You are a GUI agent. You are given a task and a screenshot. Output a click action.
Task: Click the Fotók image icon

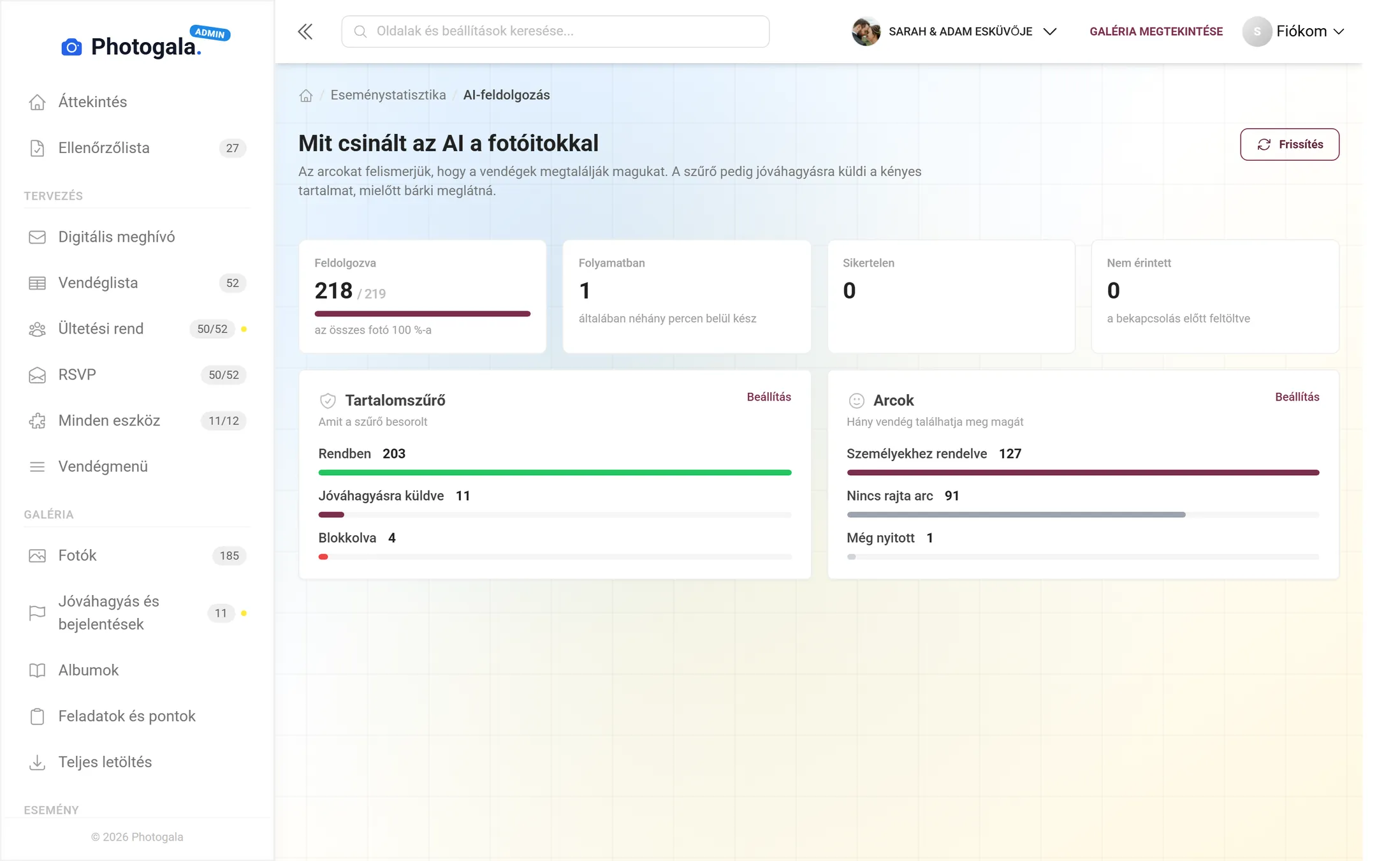pyautogui.click(x=37, y=556)
